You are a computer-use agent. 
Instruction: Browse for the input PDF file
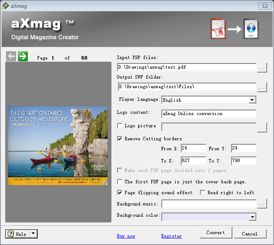point(262,67)
